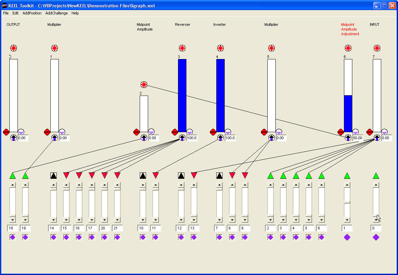
Task: Click red asterisk icon above Reverser bar 3
Action: coord(182,48)
